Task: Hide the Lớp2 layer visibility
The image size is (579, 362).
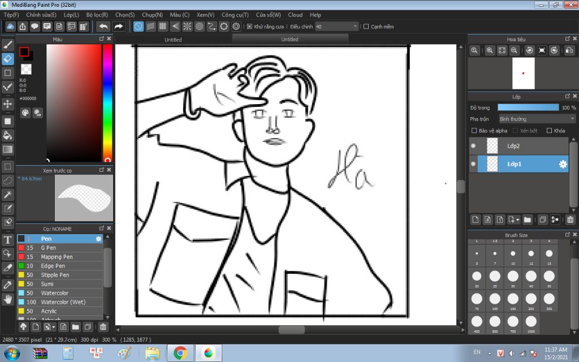Action: (x=473, y=146)
